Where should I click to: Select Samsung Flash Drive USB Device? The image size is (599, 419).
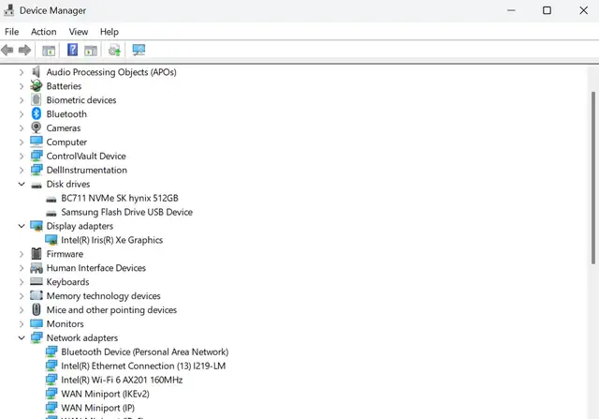(126, 212)
